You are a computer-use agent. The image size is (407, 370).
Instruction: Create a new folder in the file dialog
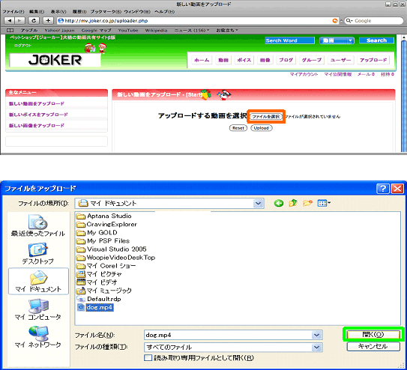click(x=307, y=203)
